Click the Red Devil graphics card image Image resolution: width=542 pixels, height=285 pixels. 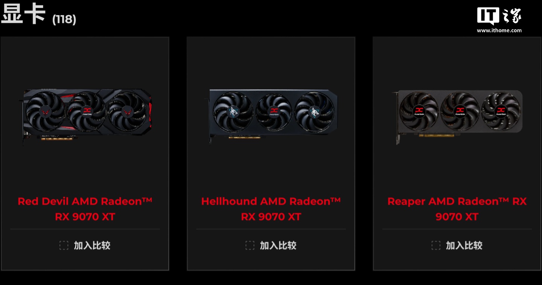pyautogui.click(x=87, y=115)
